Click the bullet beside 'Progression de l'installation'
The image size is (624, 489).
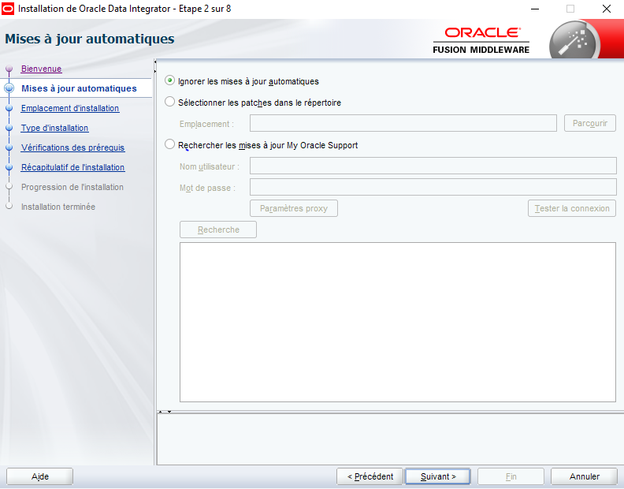9,187
